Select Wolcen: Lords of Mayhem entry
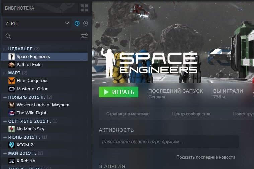The width and height of the screenshot is (254, 169). 44,105
